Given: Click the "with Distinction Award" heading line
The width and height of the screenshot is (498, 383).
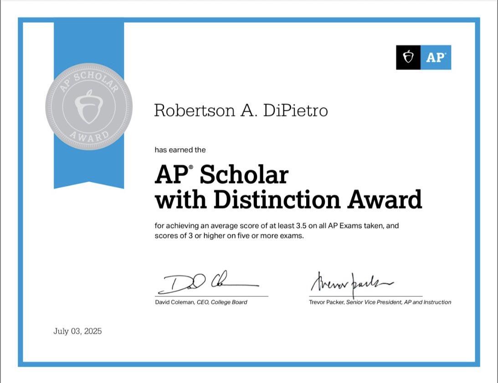Looking at the screenshot, I should pos(288,199).
